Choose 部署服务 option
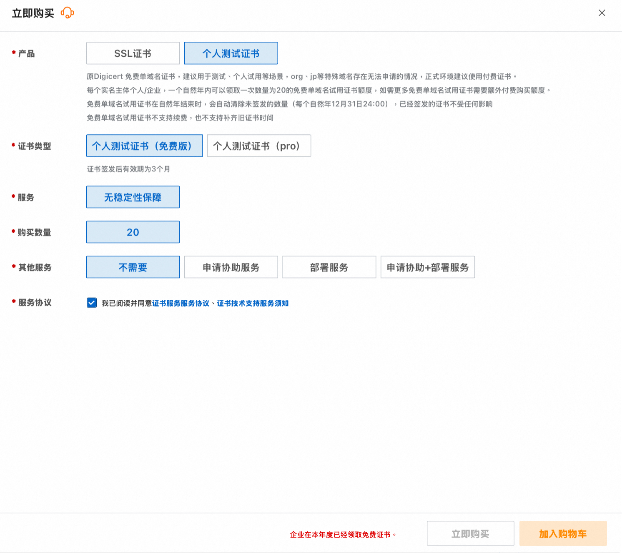Viewport: 622px width, 553px height. click(329, 267)
